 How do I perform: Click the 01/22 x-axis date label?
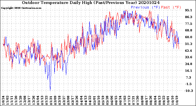tap(46, 100)
